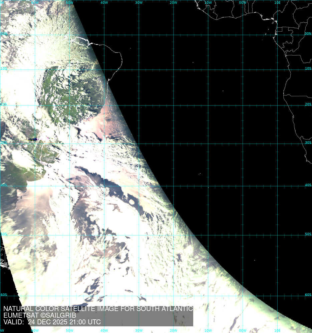
Task: Click the 00W longitude label at the top
Action: (x=243, y=3)
